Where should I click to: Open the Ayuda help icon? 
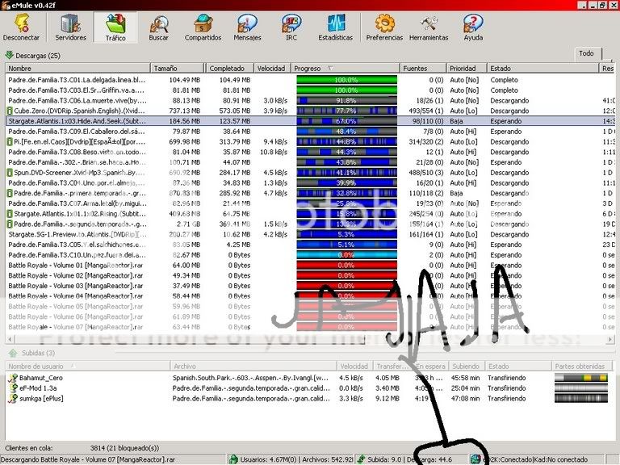[473, 27]
